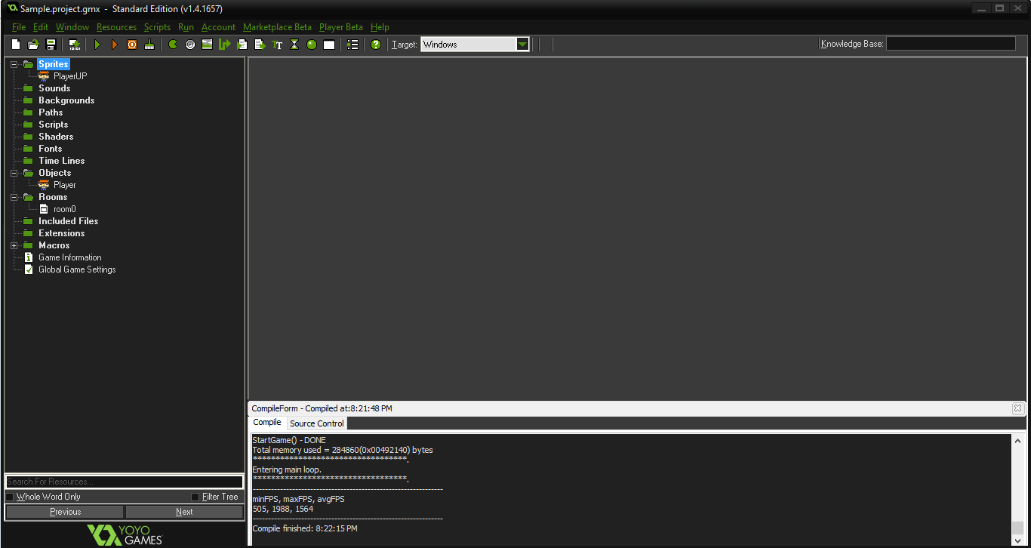Screen dimensions: 1031x548
Task: Collapse the Sprites folder
Action: pos(14,64)
